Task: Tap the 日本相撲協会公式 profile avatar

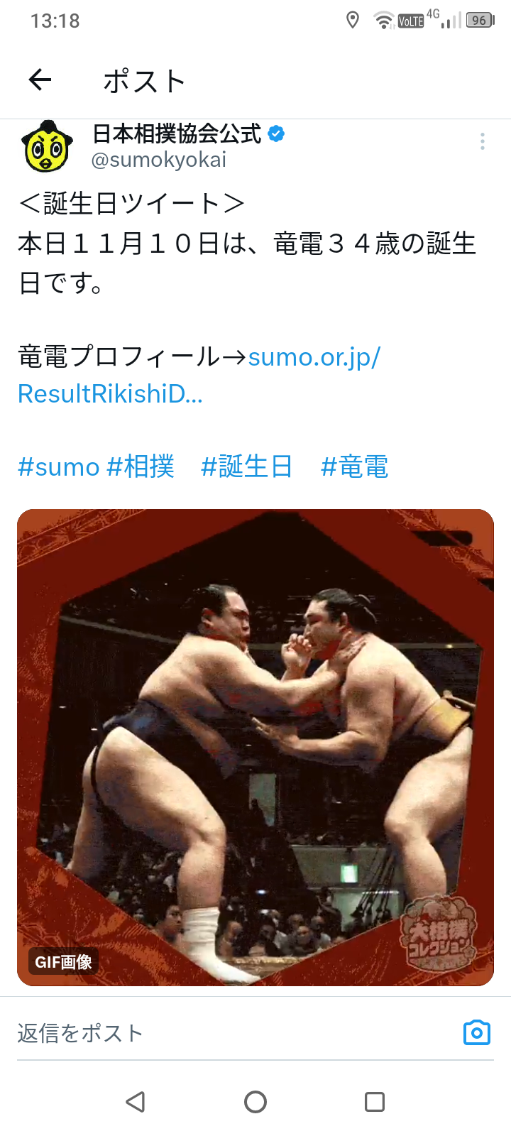Action: point(48,146)
